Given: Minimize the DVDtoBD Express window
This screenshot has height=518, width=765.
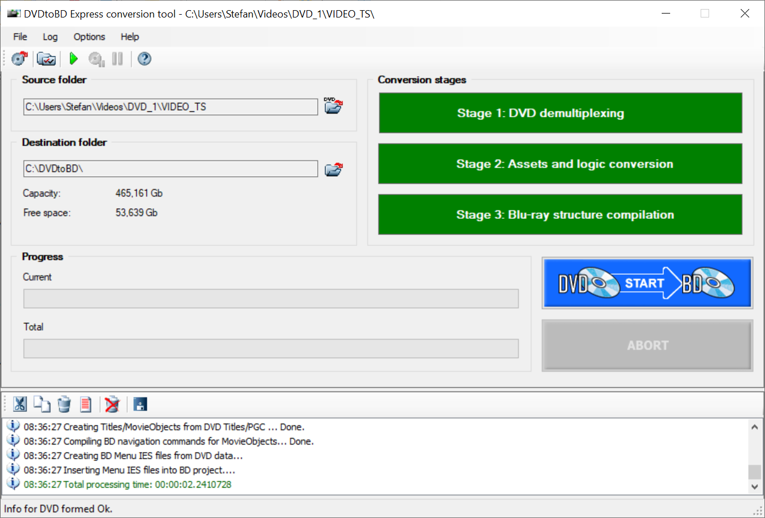Looking at the screenshot, I should pos(666,14).
